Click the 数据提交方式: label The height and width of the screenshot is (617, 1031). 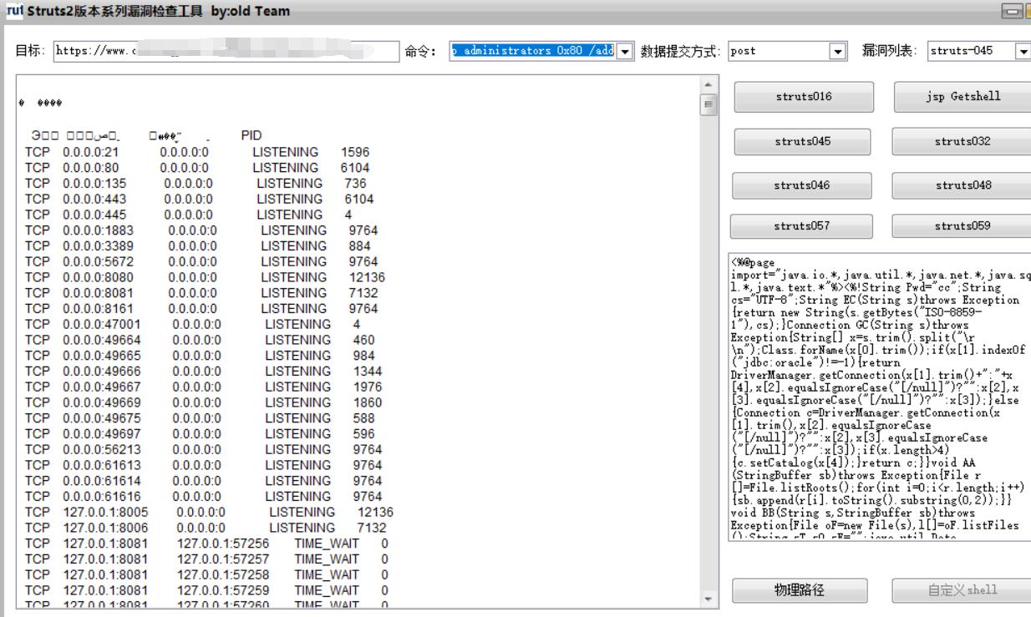point(680,51)
